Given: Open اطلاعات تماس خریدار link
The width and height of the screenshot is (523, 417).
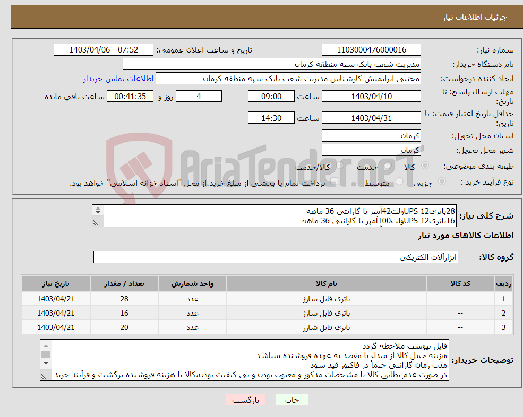Looking at the screenshot, I should point(118,79).
